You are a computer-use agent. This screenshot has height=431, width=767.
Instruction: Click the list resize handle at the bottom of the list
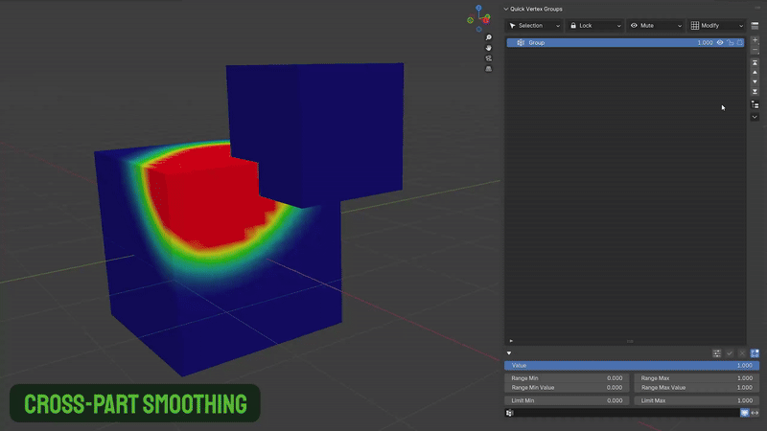click(630, 341)
